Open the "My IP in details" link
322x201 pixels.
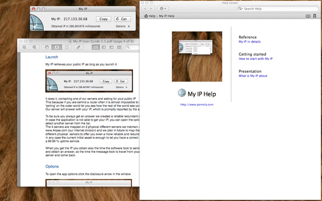click(x=249, y=42)
